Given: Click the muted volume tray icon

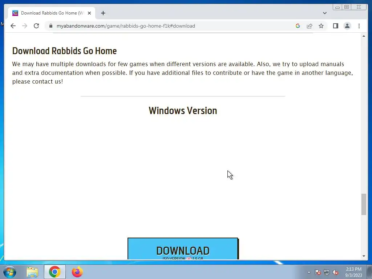Looking at the screenshot, I should pyautogui.click(x=335, y=272).
